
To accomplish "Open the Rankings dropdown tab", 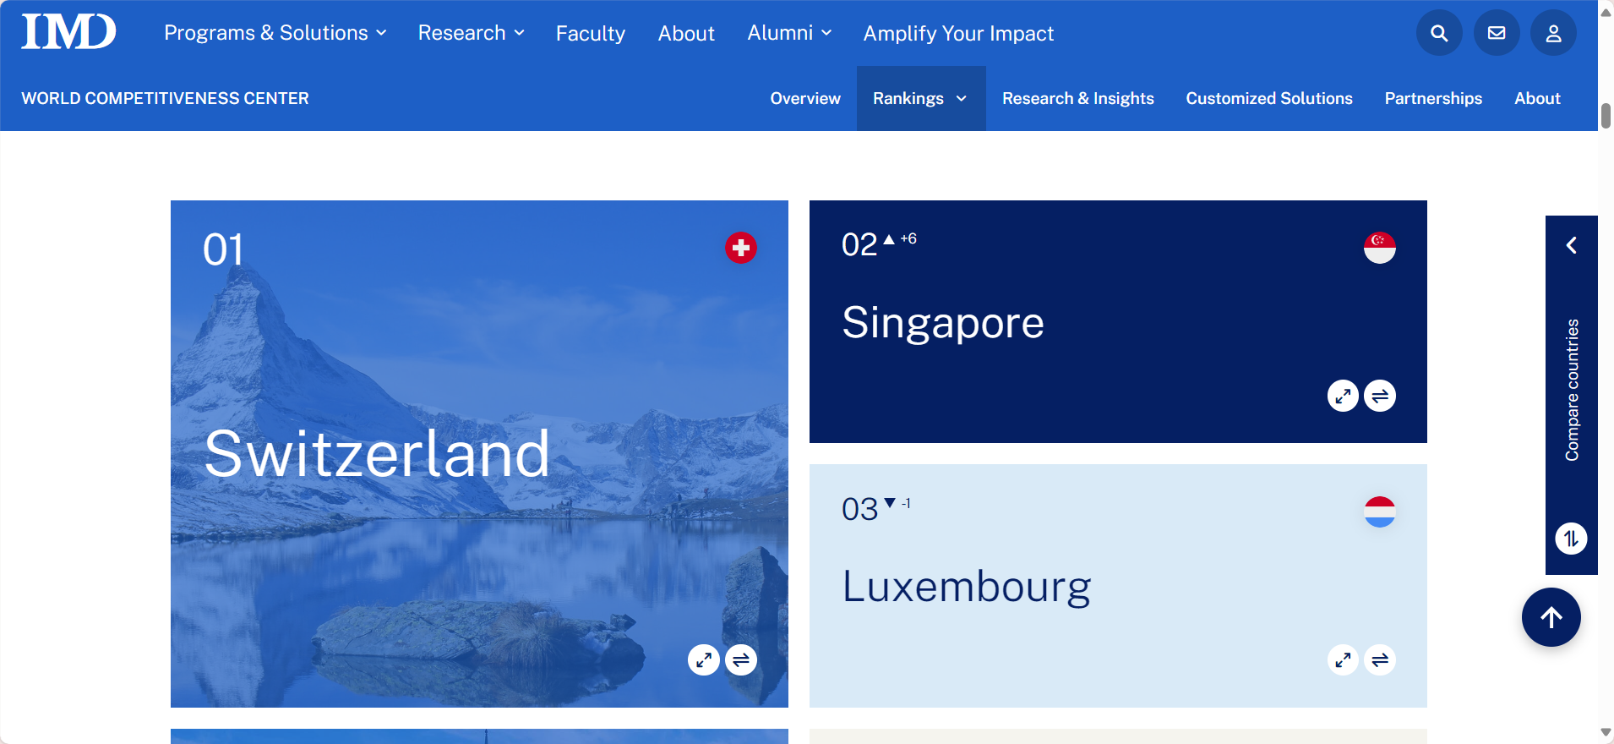I will (x=921, y=98).
